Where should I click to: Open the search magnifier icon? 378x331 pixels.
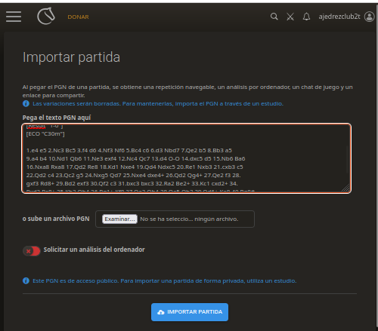[274, 17]
